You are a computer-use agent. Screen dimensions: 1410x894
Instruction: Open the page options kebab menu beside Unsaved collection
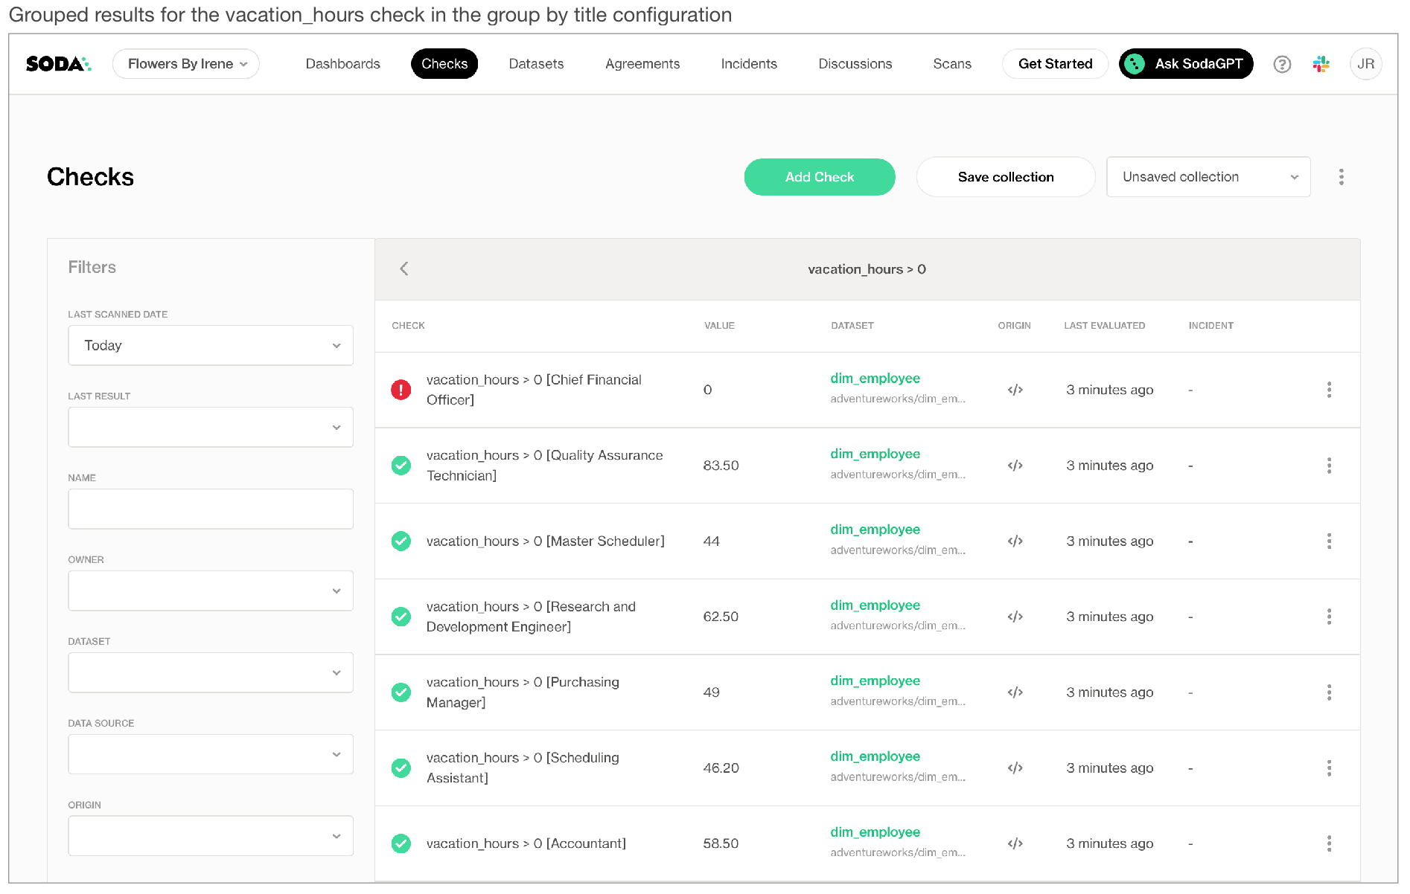(1341, 177)
